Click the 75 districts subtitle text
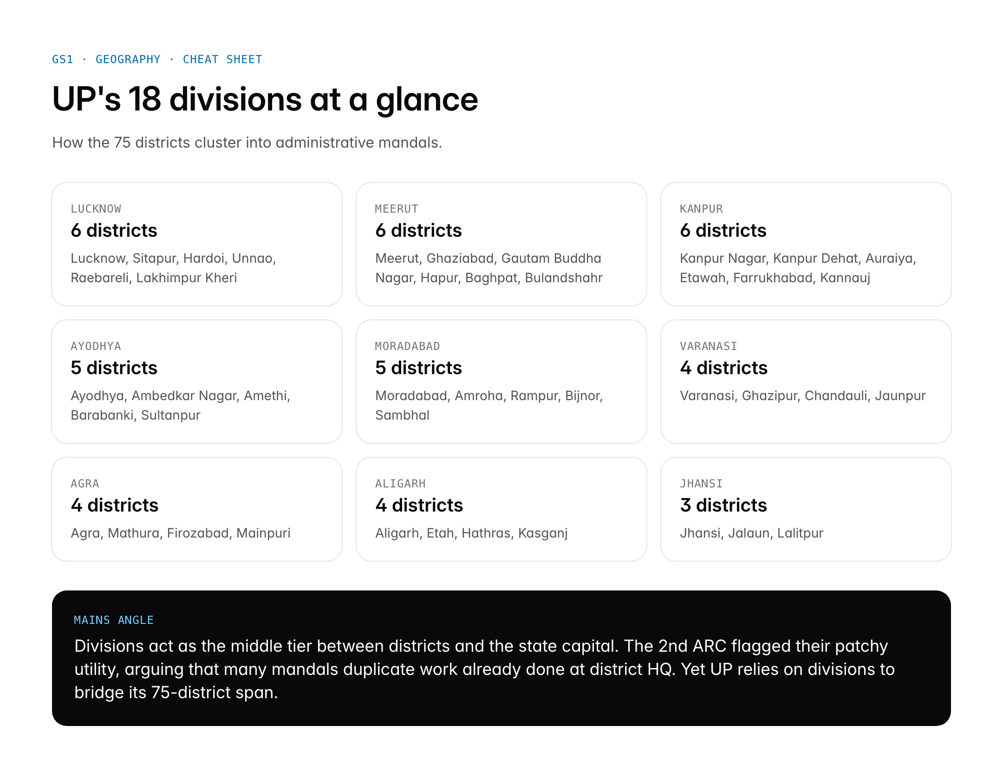Image resolution: width=1003 pixels, height=778 pixels. (247, 143)
